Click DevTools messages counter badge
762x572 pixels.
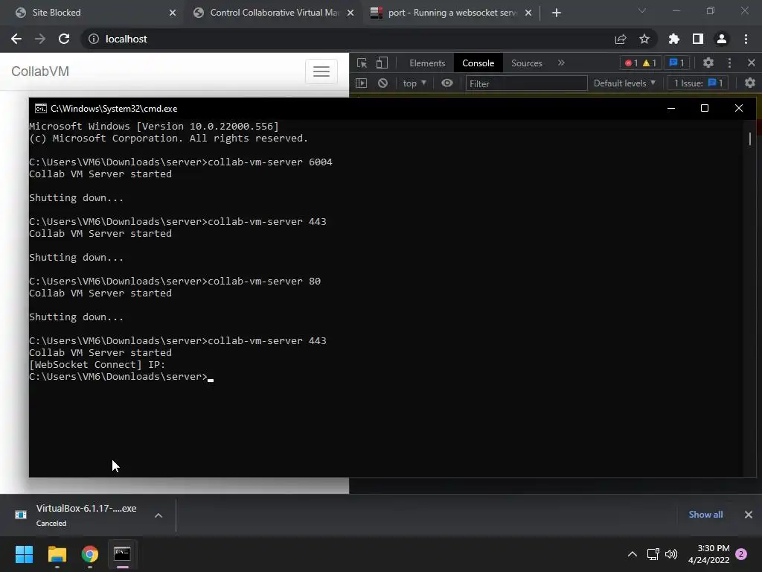click(x=677, y=63)
